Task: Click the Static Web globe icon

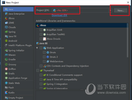Action: pos(6,83)
